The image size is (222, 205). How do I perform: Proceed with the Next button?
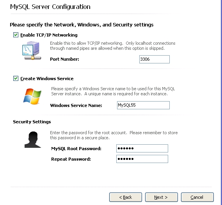[x=162, y=197]
